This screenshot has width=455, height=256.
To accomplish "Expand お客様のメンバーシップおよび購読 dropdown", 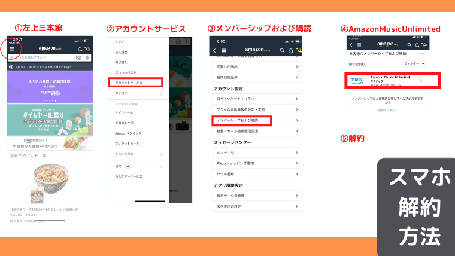I will click(422, 54).
